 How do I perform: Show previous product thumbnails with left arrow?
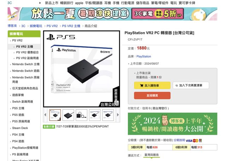pyautogui.click(x=45, y=115)
